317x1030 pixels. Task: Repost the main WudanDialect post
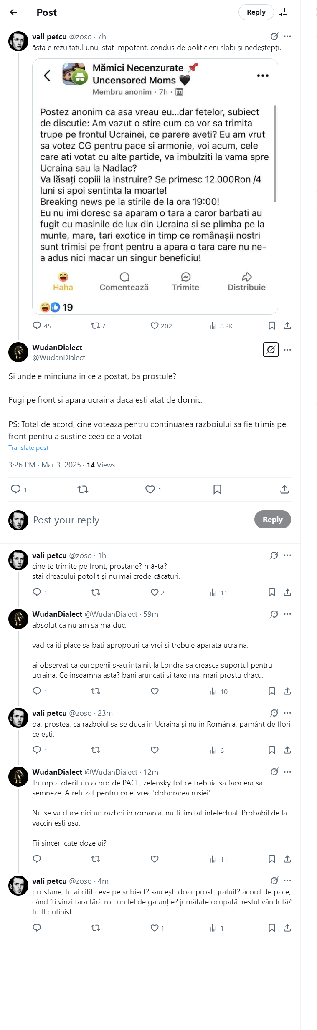coord(83,489)
